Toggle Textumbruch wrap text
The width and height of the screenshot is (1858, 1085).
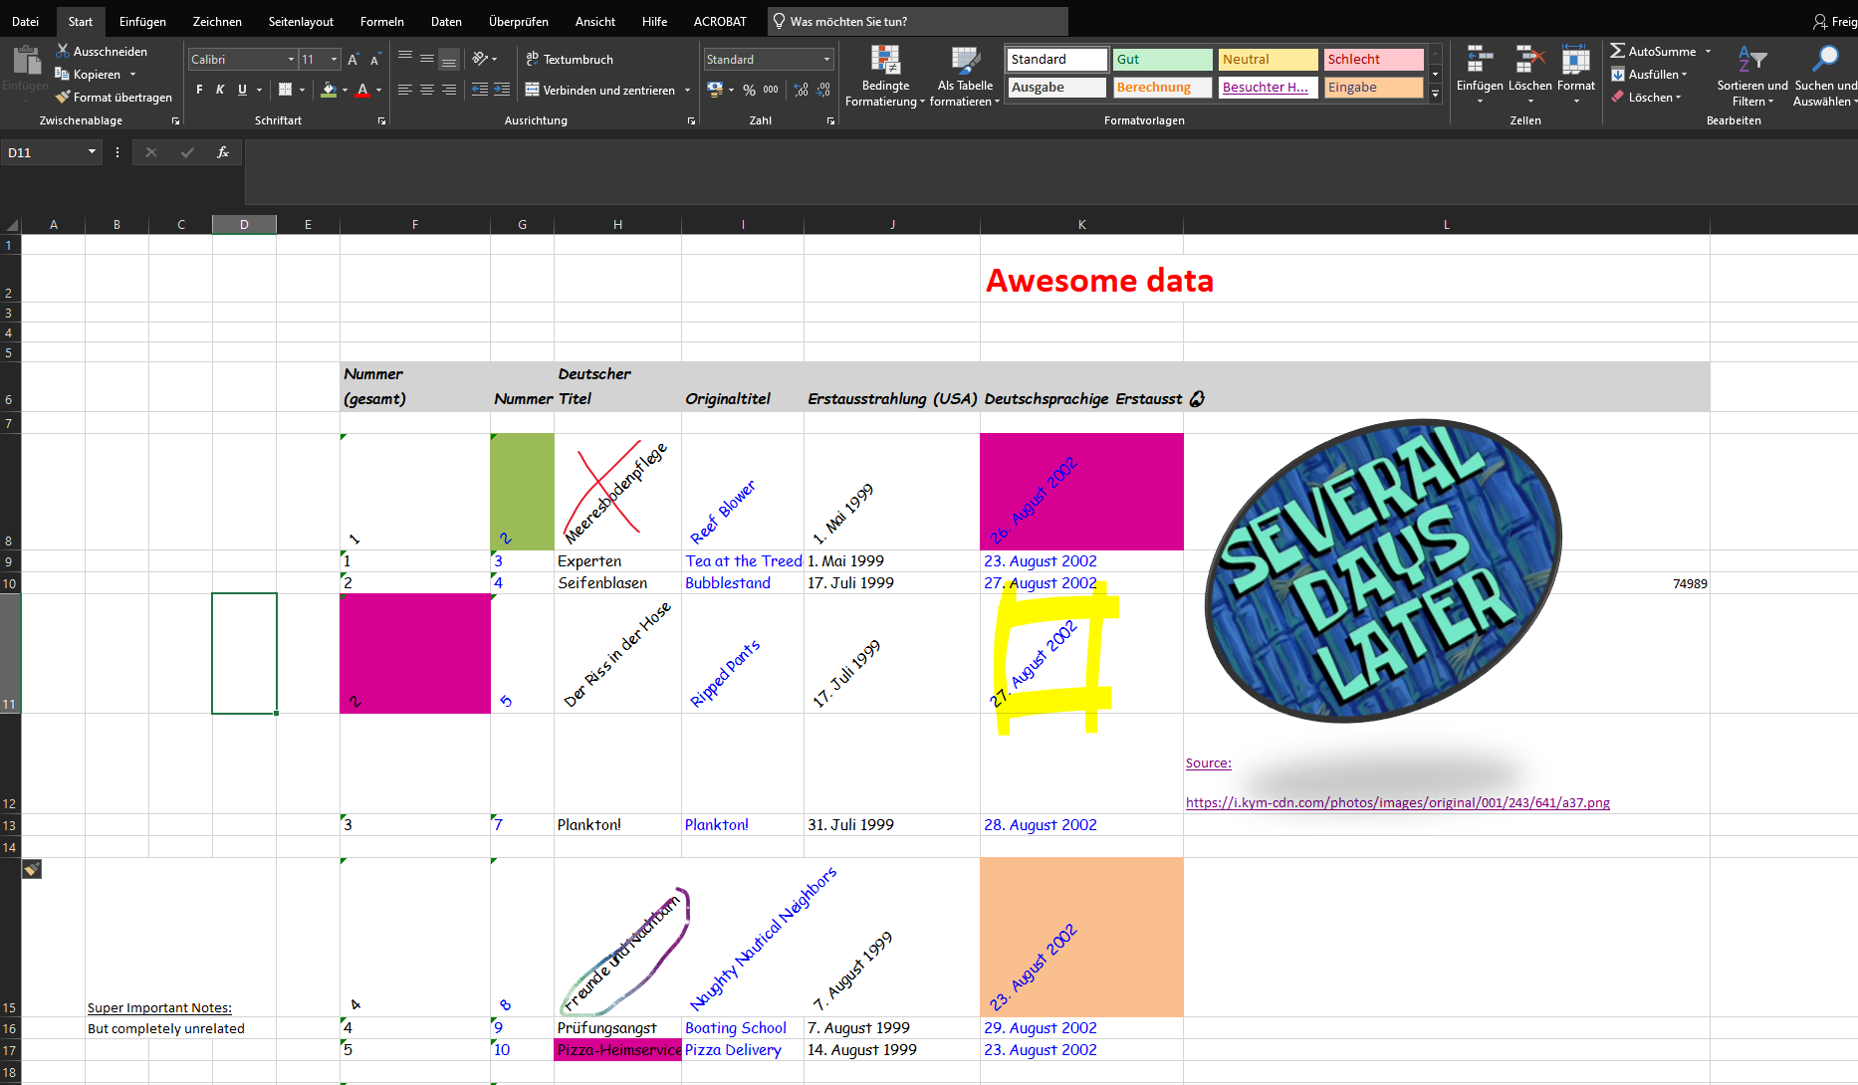tap(570, 60)
